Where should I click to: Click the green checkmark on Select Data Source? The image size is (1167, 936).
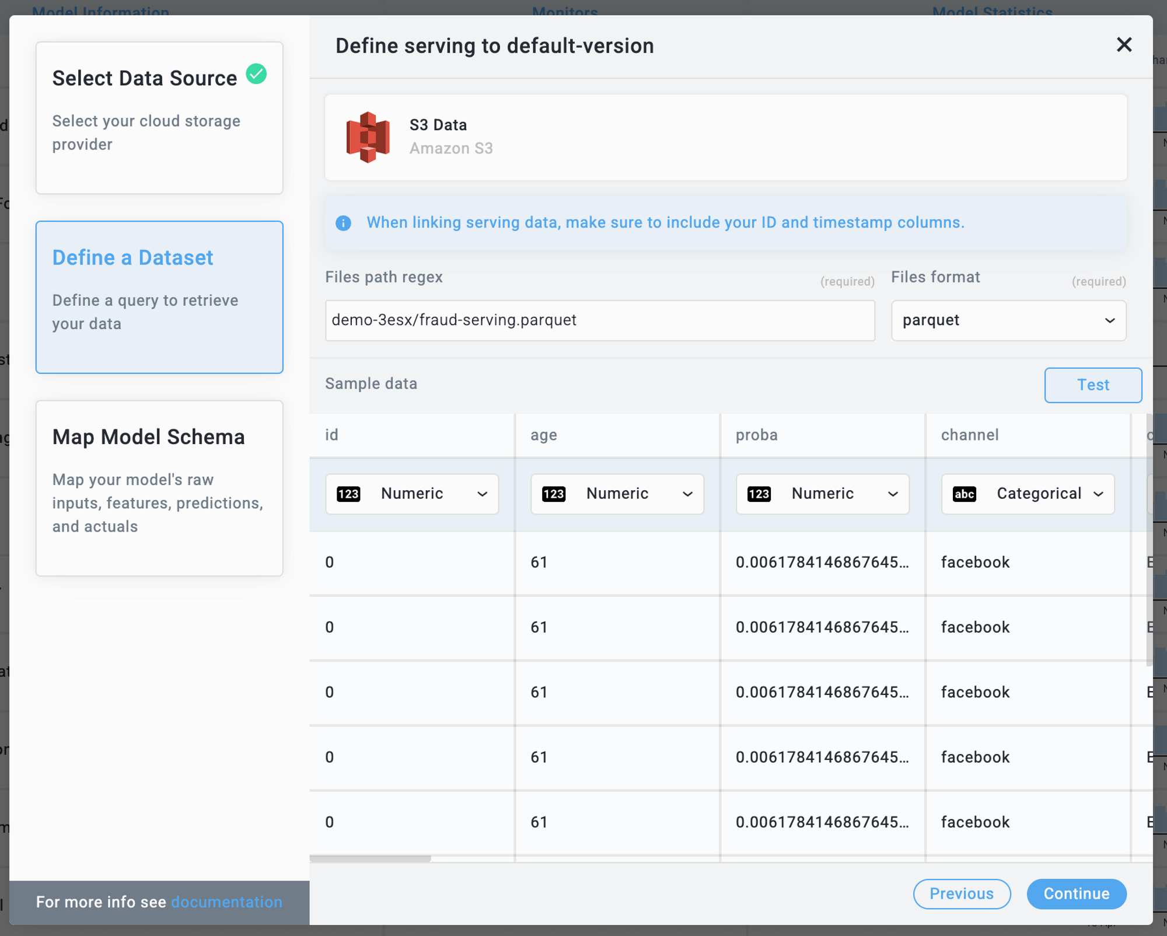tap(256, 74)
